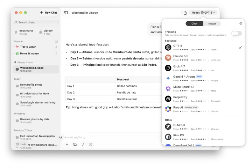The width and height of the screenshot is (252, 165).
Task: Click the GLM 5.3 Z icon
Action: point(168,127)
